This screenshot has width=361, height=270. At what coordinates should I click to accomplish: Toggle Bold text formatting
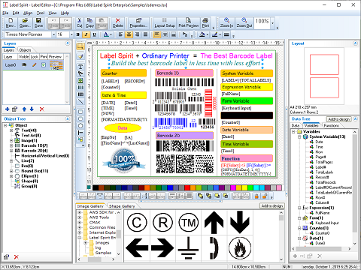coord(78,34)
